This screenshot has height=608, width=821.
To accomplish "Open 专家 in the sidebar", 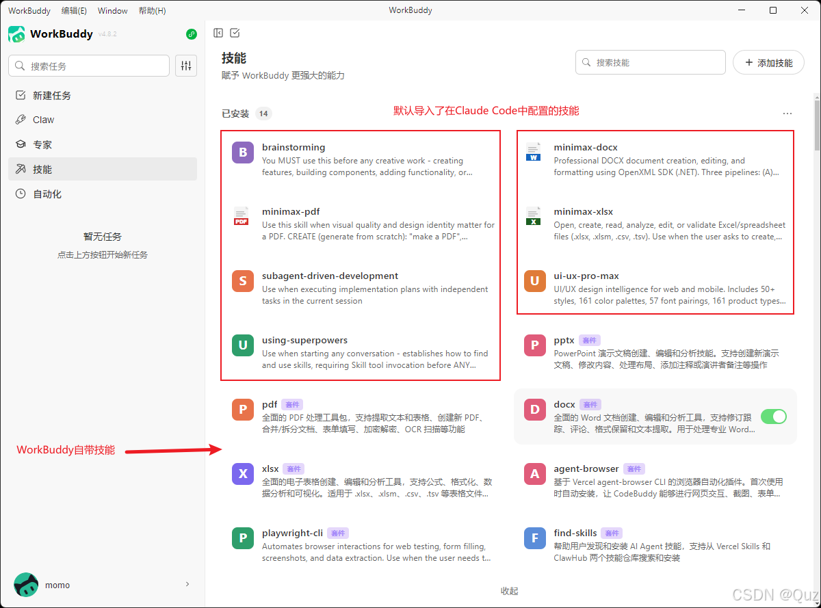I will [103, 144].
